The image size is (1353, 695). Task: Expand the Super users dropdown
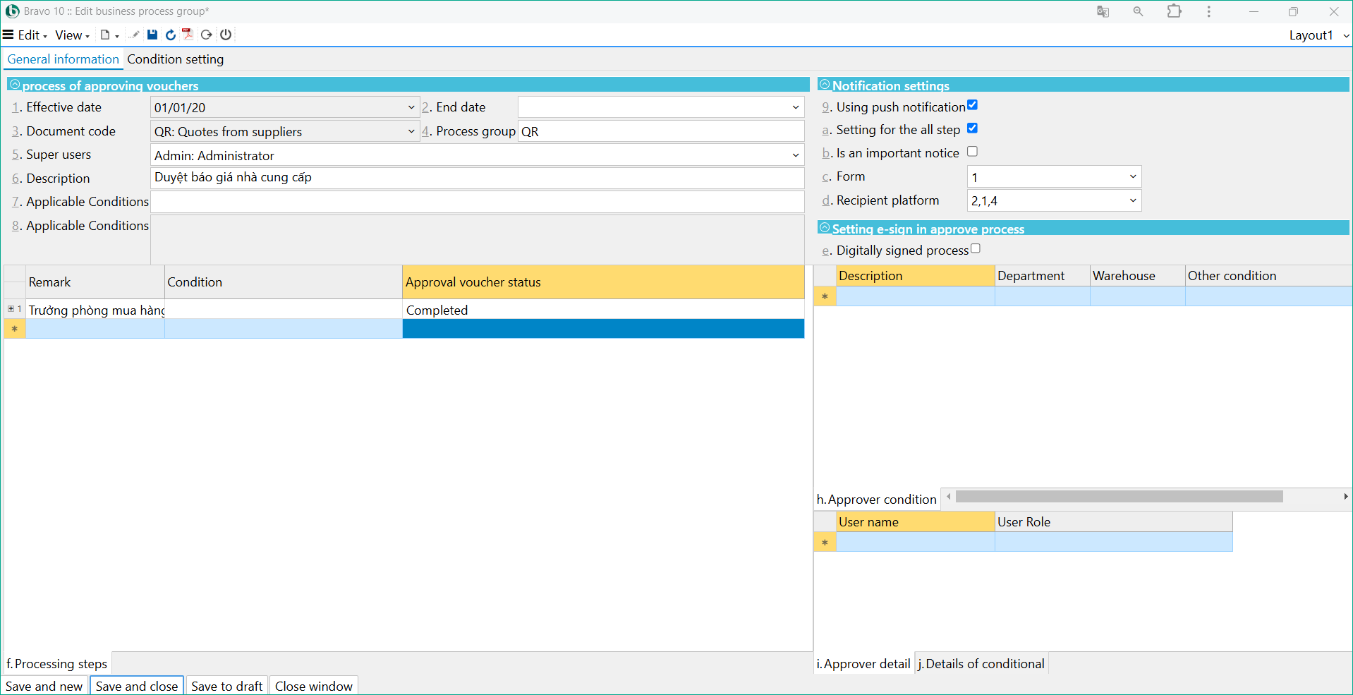pos(795,155)
